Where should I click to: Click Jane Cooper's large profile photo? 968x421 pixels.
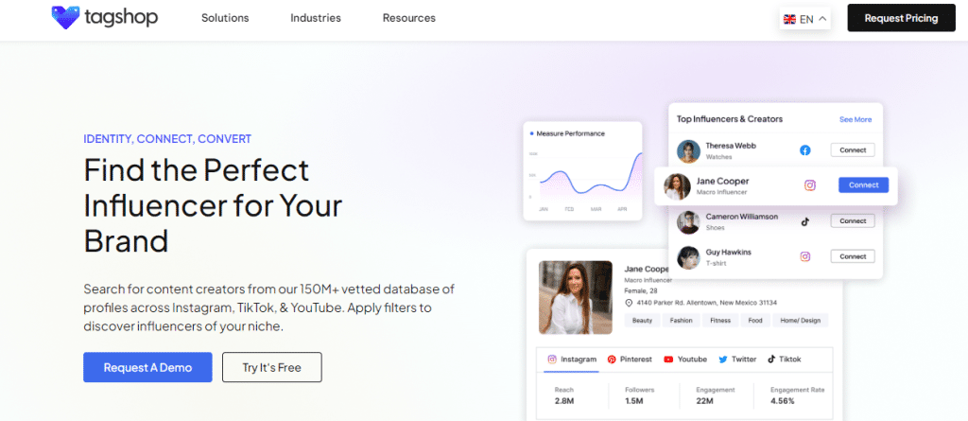(x=575, y=297)
